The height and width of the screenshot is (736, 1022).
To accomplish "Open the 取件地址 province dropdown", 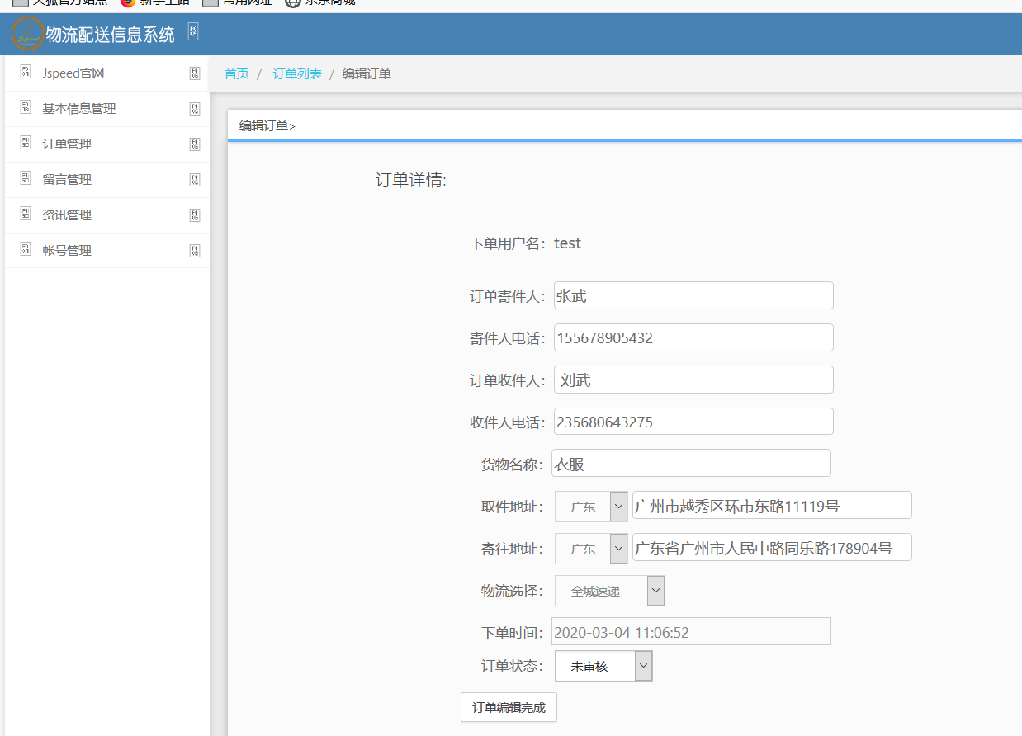I will pyautogui.click(x=591, y=507).
